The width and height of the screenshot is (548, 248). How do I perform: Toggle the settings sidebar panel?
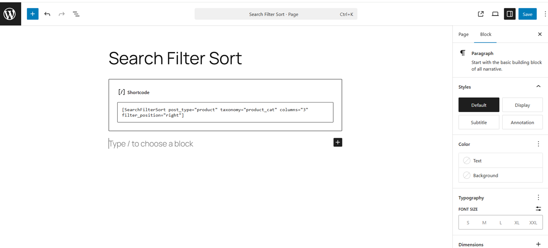[x=510, y=14]
